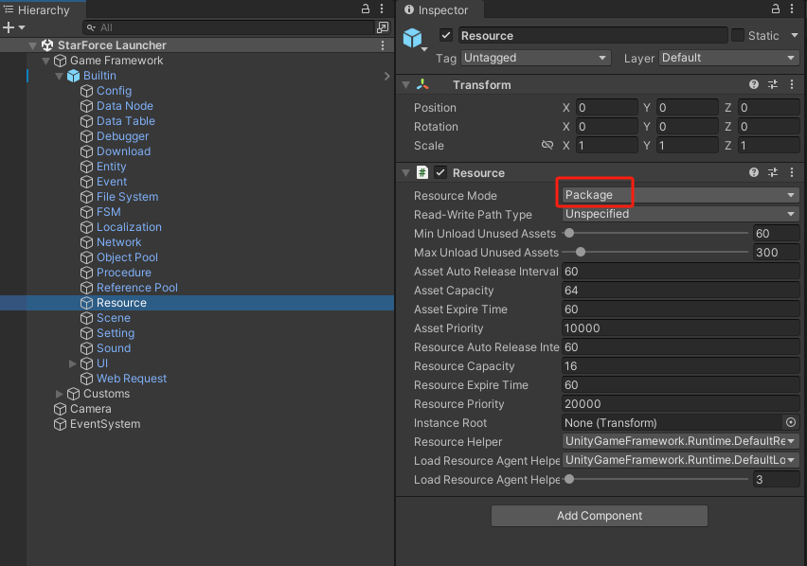
Task: Select the Resource GameObject cube icon in Inspector
Action: (412, 35)
